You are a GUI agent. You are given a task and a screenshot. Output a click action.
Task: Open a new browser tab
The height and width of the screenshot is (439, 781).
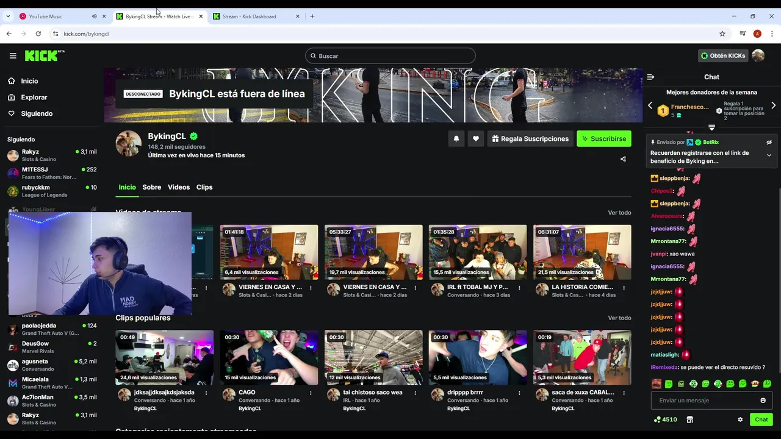312,16
